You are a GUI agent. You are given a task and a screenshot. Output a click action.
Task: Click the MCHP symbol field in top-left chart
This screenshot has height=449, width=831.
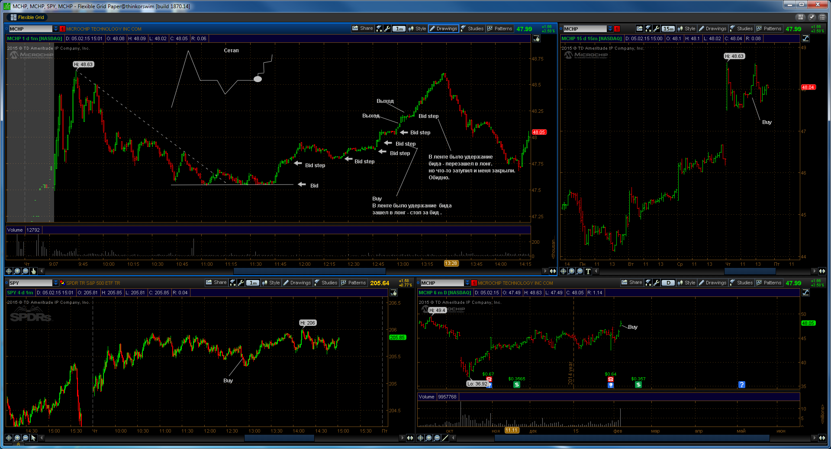pyautogui.click(x=30, y=29)
